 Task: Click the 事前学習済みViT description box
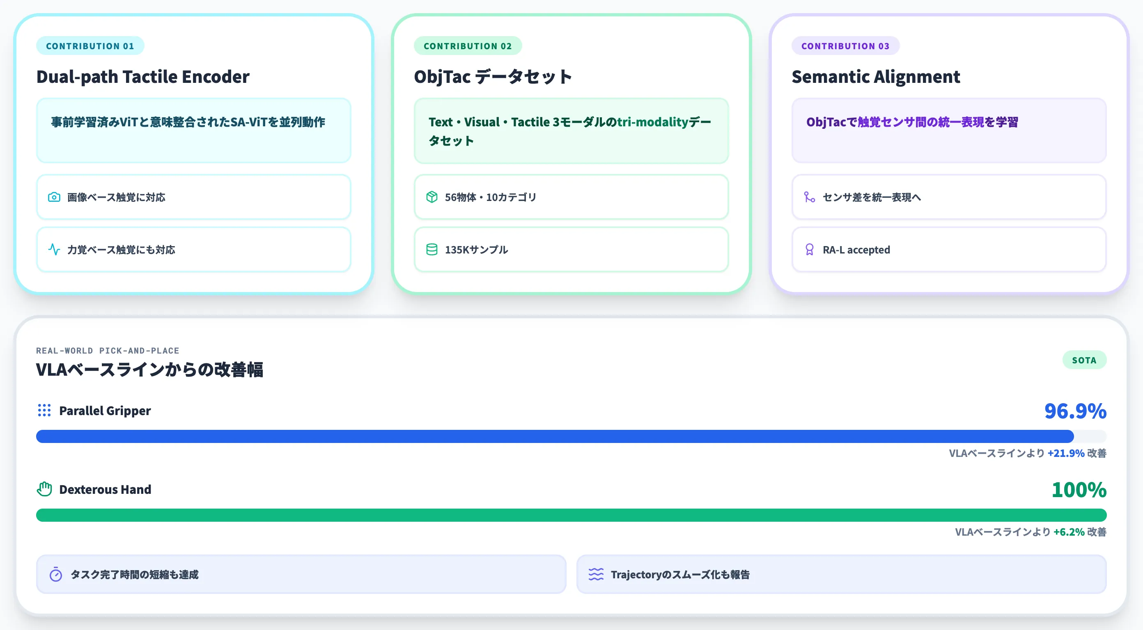coord(193,130)
